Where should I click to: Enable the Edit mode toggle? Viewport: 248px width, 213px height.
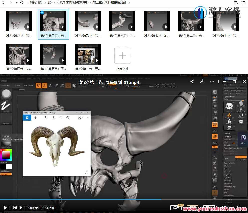coord(39,85)
